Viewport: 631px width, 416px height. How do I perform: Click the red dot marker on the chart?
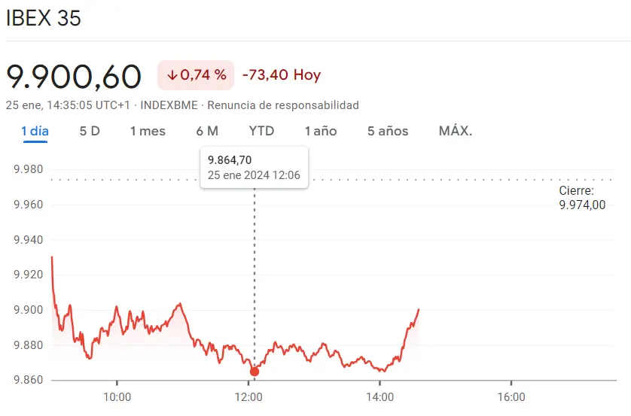[255, 372]
